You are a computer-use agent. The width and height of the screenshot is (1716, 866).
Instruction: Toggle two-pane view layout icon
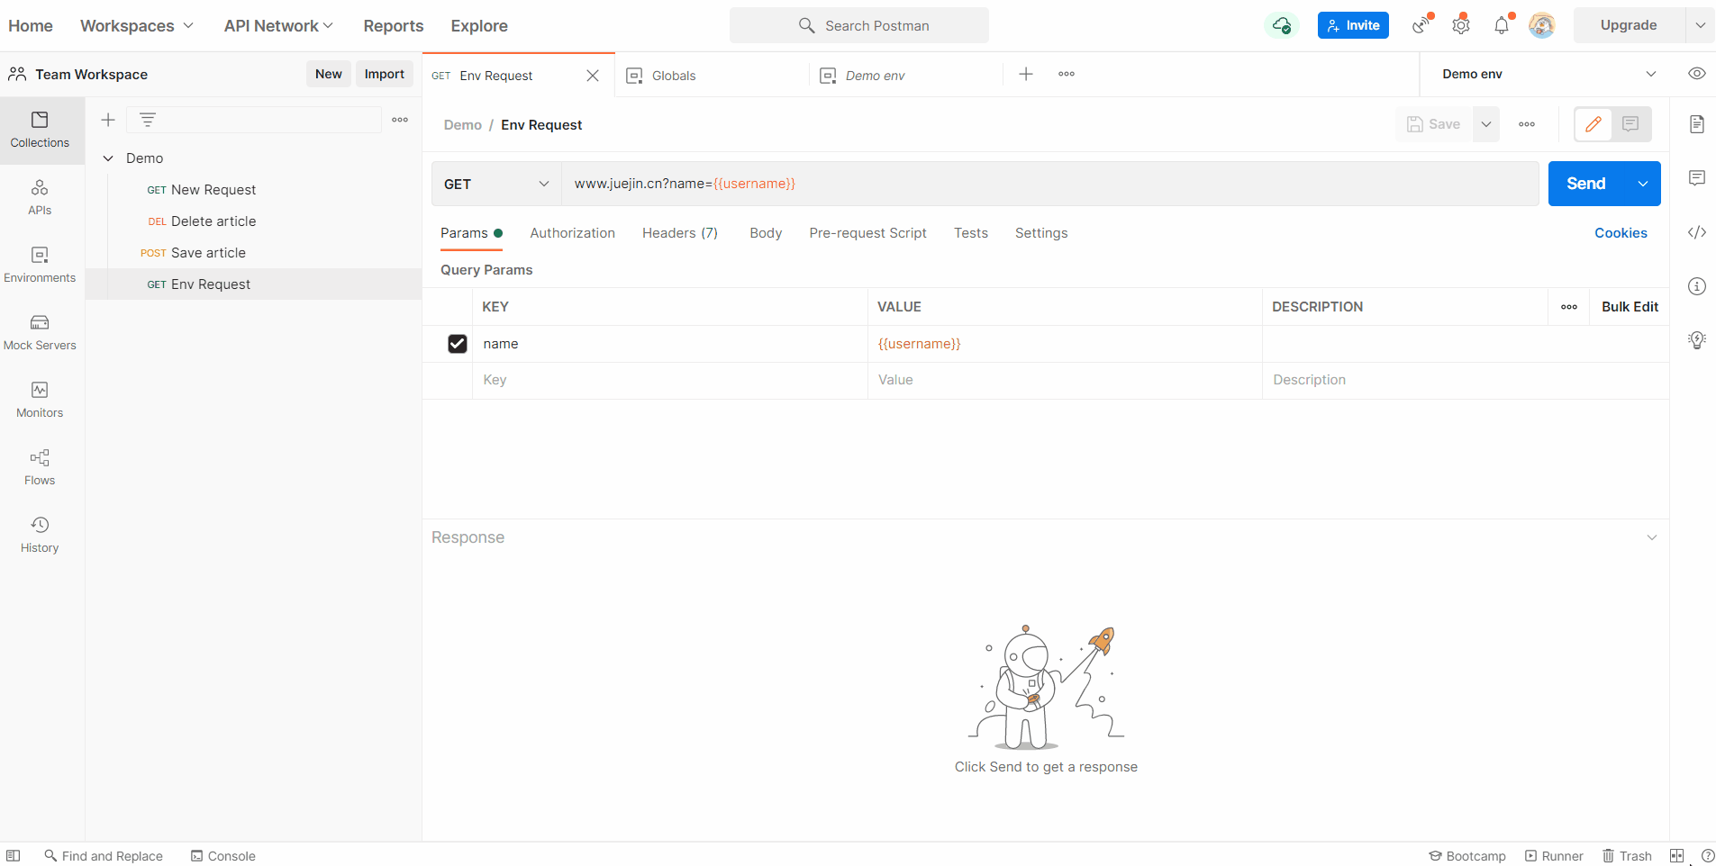tap(1676, 856)
